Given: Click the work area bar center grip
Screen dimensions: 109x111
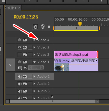Looking at the screenshot, I should (76, 28).
